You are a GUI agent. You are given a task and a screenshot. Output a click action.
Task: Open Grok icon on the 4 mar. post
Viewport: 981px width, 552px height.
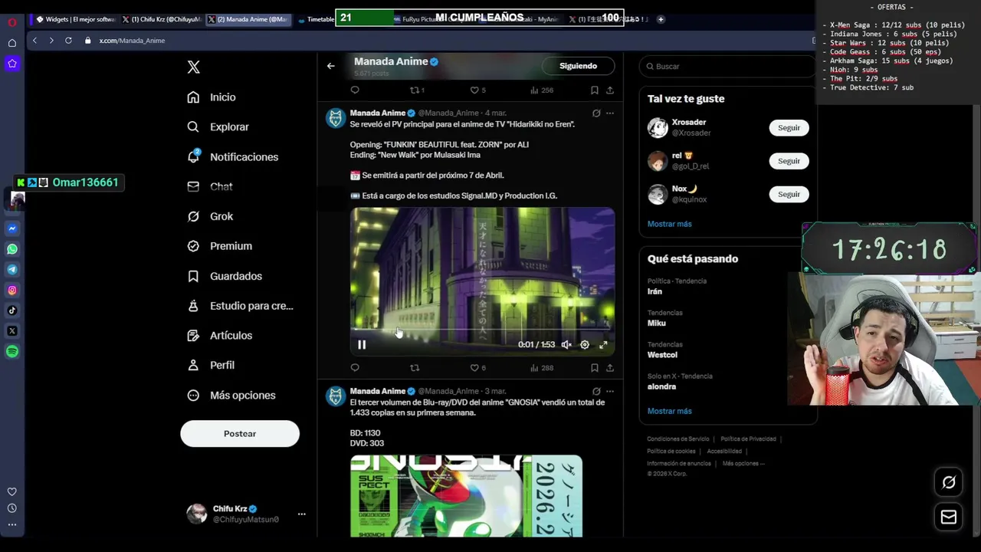(x=596, y=113)
